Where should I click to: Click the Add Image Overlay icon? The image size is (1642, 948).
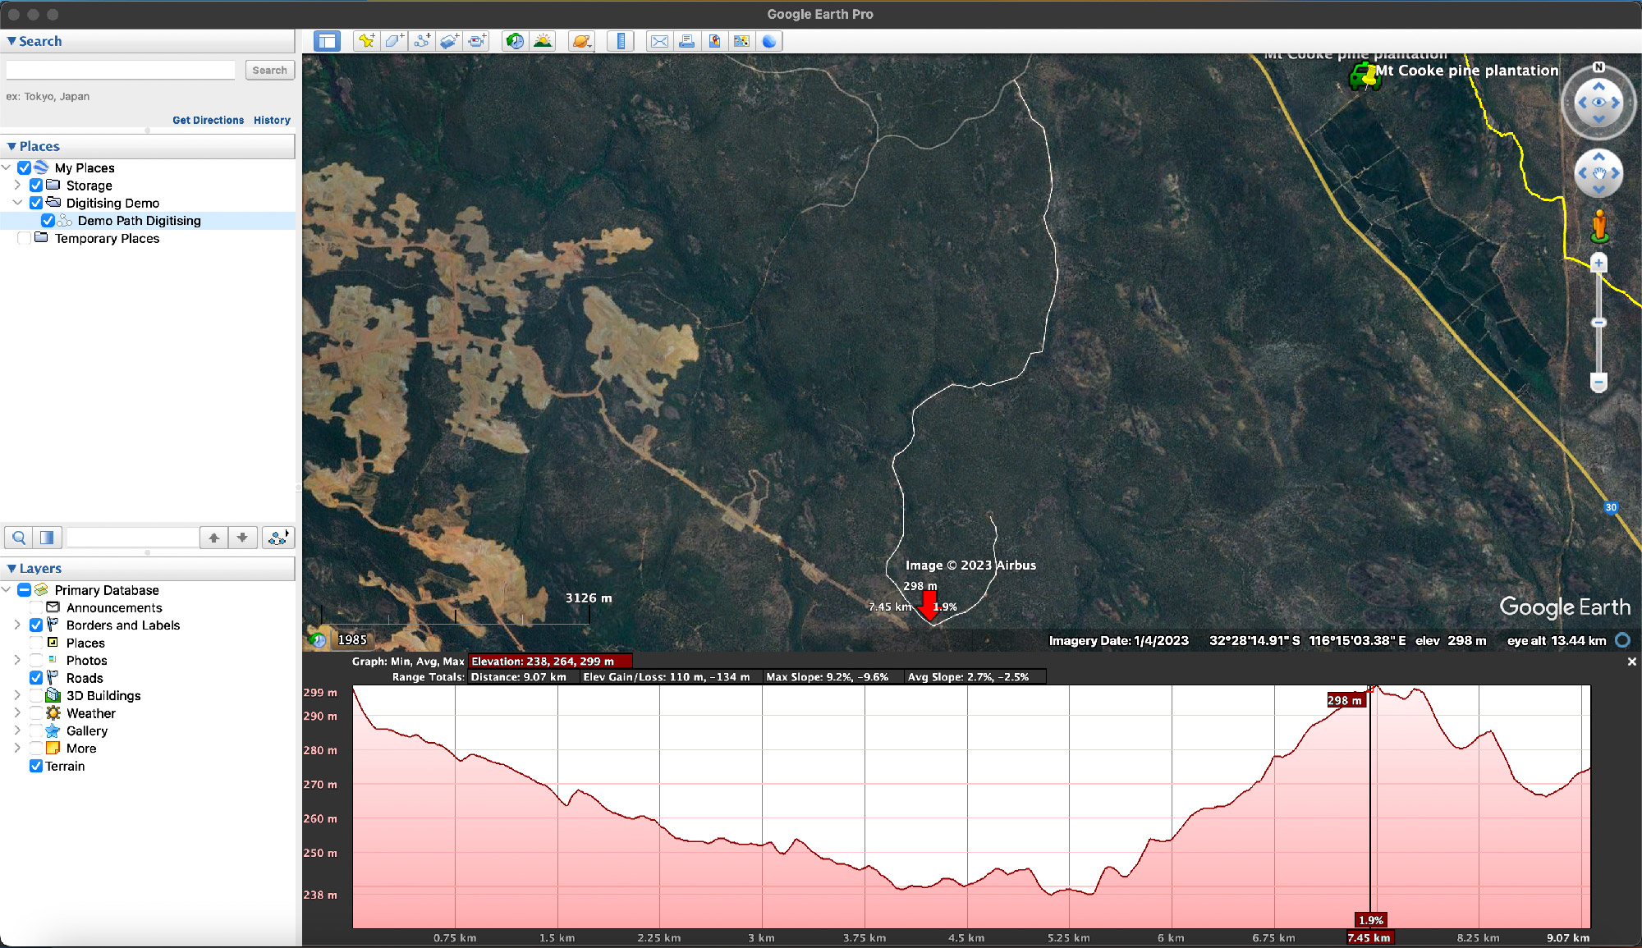tap(449, 41)
